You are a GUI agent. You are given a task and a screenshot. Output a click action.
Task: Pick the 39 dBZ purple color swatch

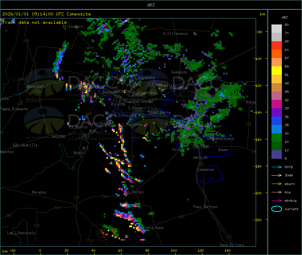pyautogui.click(x=276, y=113)
